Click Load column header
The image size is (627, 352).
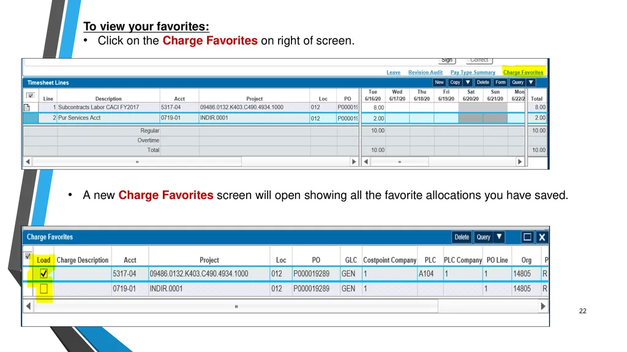43,260
